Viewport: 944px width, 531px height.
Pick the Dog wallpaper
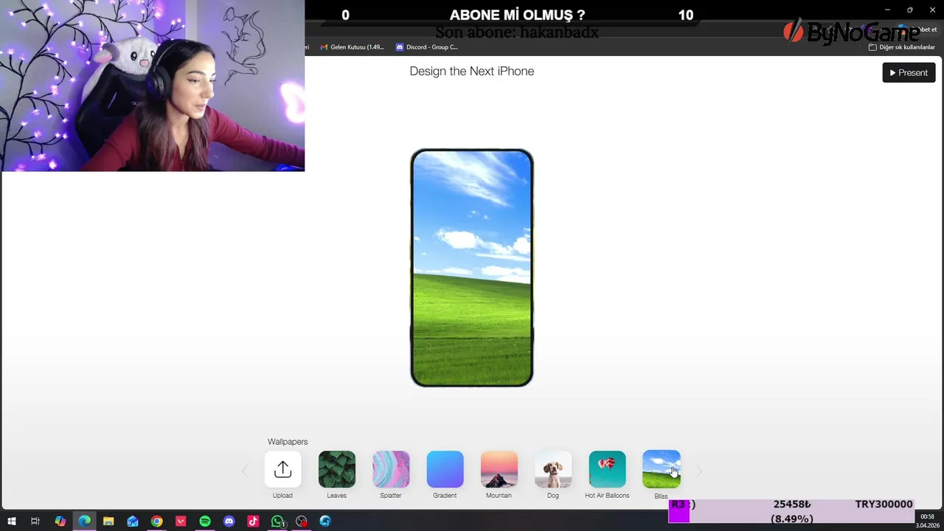pyautogui.click(x=553, y=469)
